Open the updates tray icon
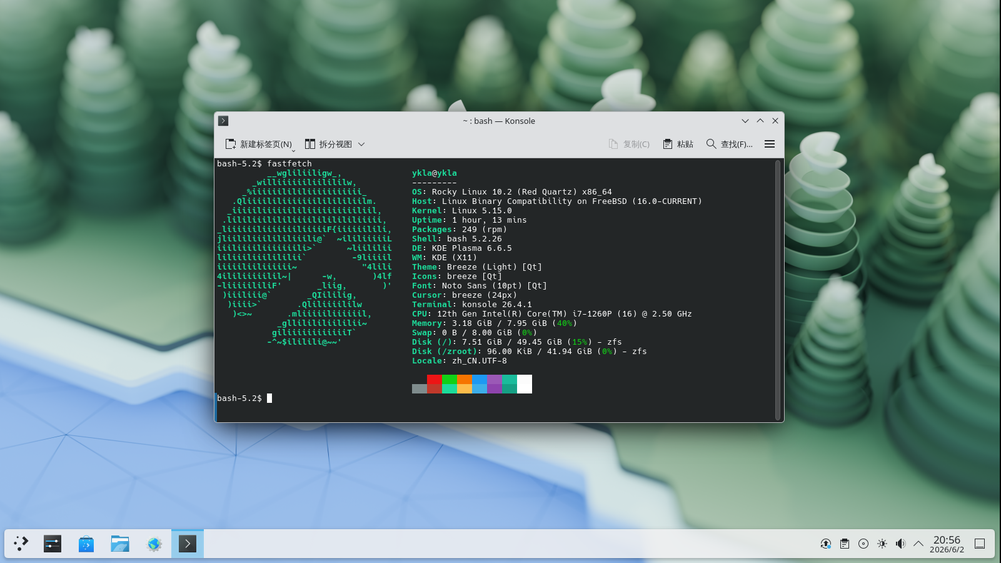This screenshot has width=1001, height=563. [x=826, y=544]
